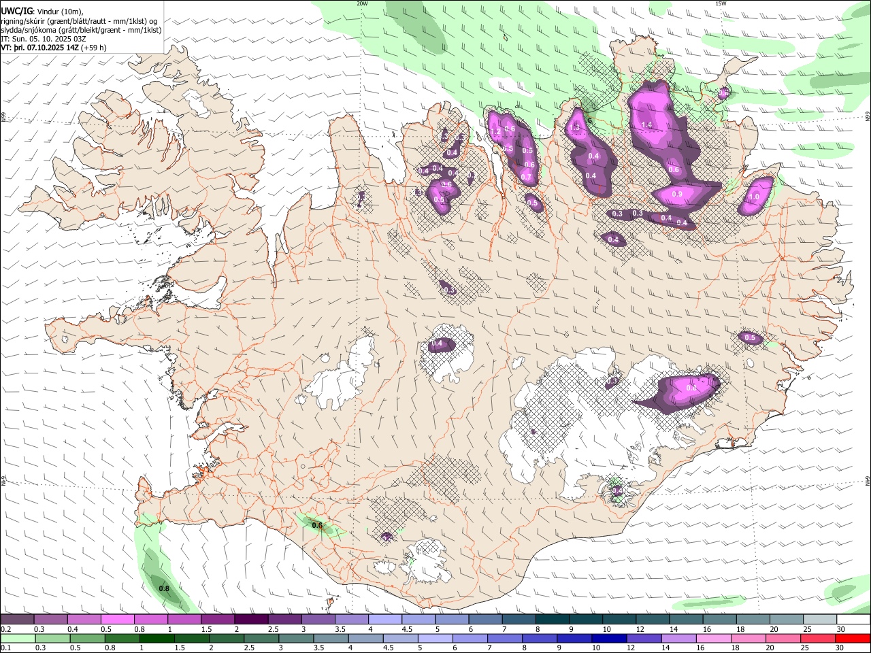Click the '0.9' value in the northeast pink snow area
The width and height of the screenshot is (871, 653).
point(677,194)
